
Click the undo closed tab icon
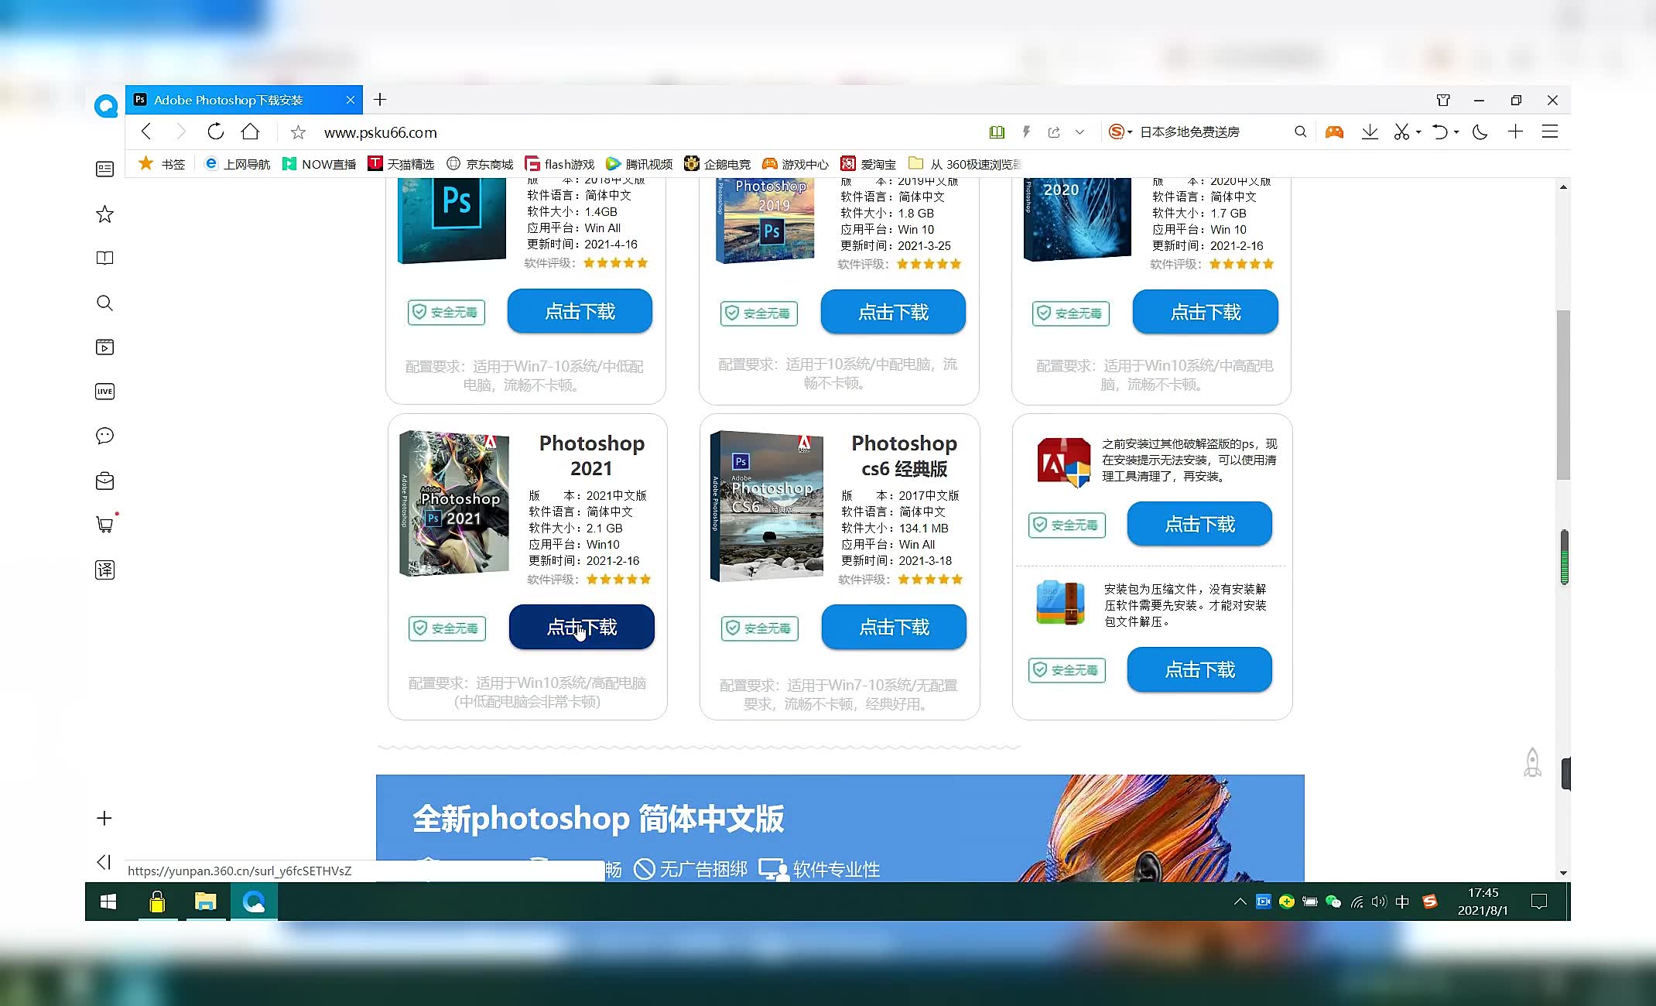pos(1439,132)
